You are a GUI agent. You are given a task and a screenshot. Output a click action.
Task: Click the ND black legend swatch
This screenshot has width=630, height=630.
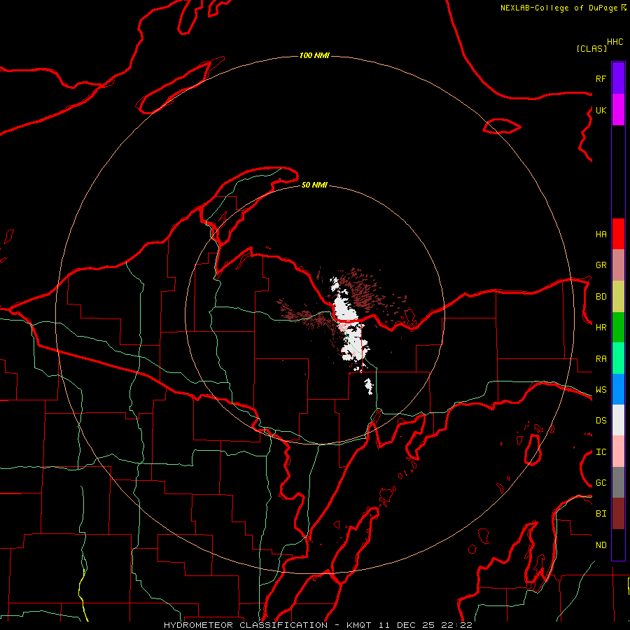click(x=618, y=545)
